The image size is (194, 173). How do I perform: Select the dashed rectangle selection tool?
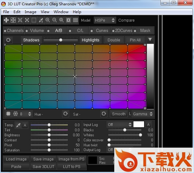[34, 20]
